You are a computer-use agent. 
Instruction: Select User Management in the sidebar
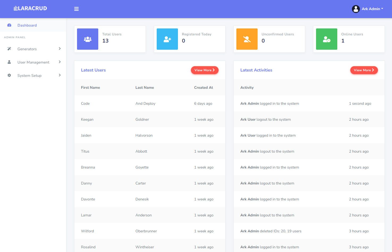coord(33,62)
